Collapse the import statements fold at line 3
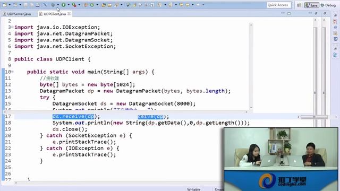This screenshot has width=340, height=191. pyautogui.click(x=12, y=27)
